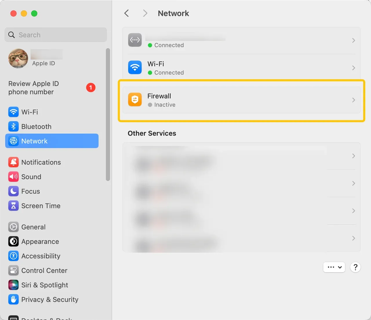The width and height of the screenshot is (371, 320).
Task: Expand the top connected service chevron
Action: tap(354, 41)
